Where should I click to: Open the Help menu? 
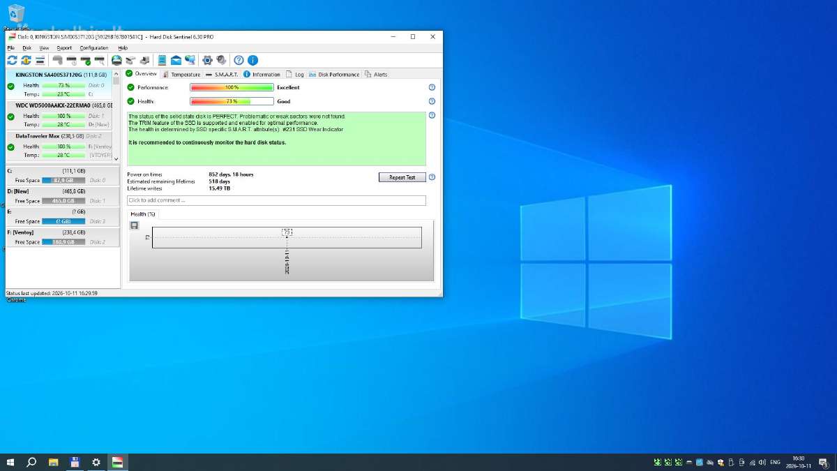123,48
